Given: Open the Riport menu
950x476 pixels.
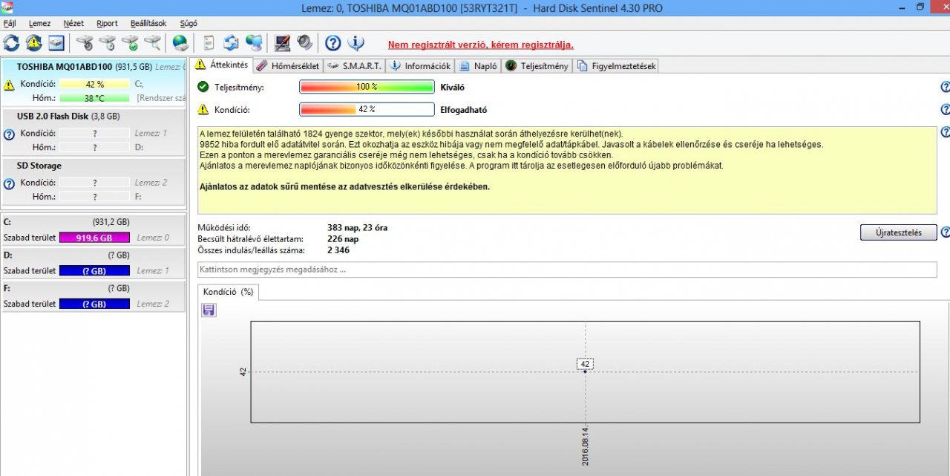Looking at the screenshot, I should coord(108,23).
